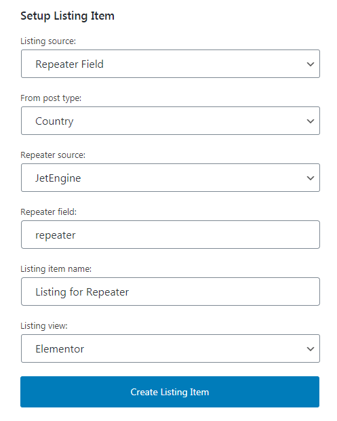Viewport: 337px width, 421px height.
Task: Place cursor on 'Listing for Repeater' text
Action: (82, 292)
